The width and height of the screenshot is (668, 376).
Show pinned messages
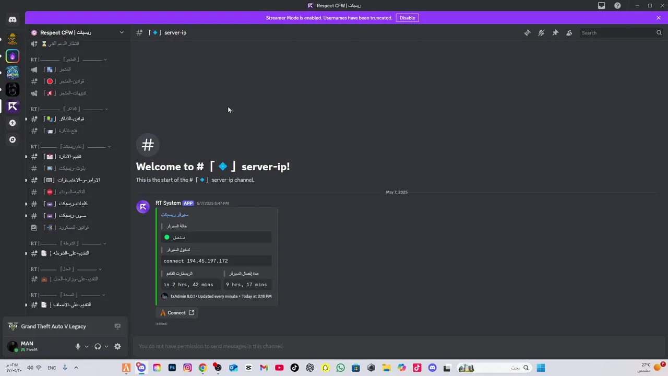tap(555, 32)
